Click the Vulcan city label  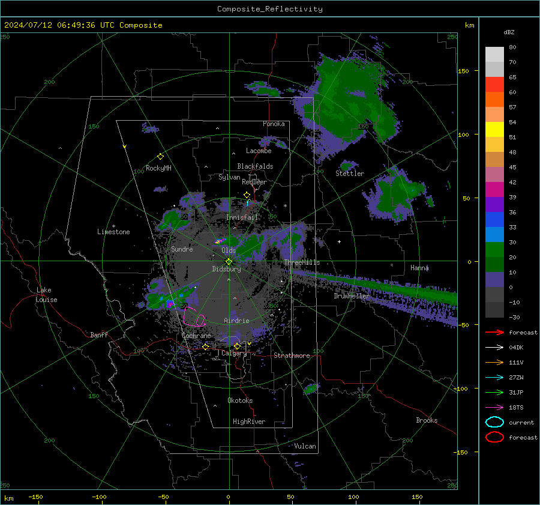(x=305, y=446)
